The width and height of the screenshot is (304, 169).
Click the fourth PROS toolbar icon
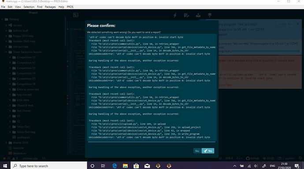pyautogui.click(x=210, y=15)
